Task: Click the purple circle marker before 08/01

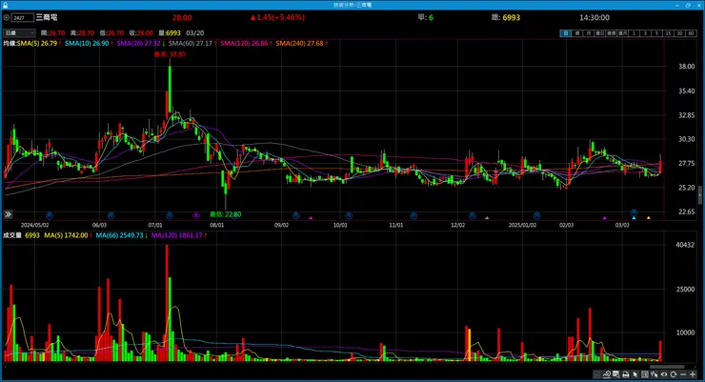Action: pyautogui.click(x=196, y=215)
